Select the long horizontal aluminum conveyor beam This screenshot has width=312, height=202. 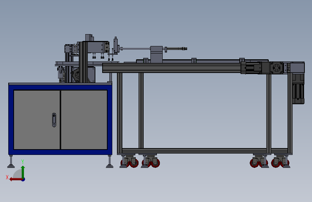[x=172, y=68]
